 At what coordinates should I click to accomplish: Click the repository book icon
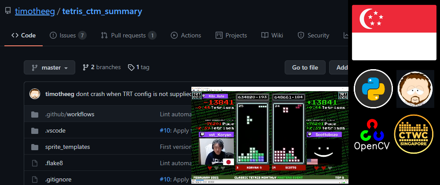tap(8, 11)
